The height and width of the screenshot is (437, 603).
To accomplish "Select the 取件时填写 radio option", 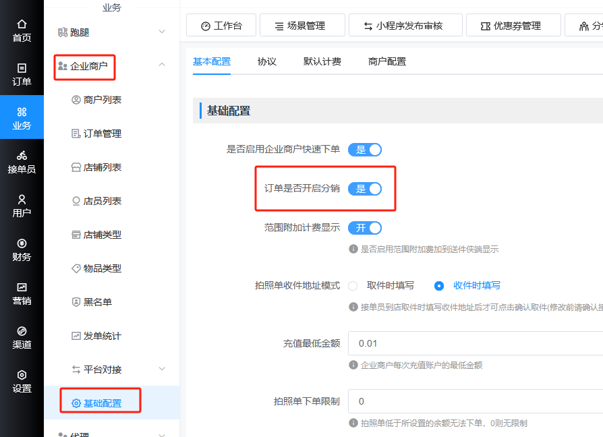I will tap(353, 286).
